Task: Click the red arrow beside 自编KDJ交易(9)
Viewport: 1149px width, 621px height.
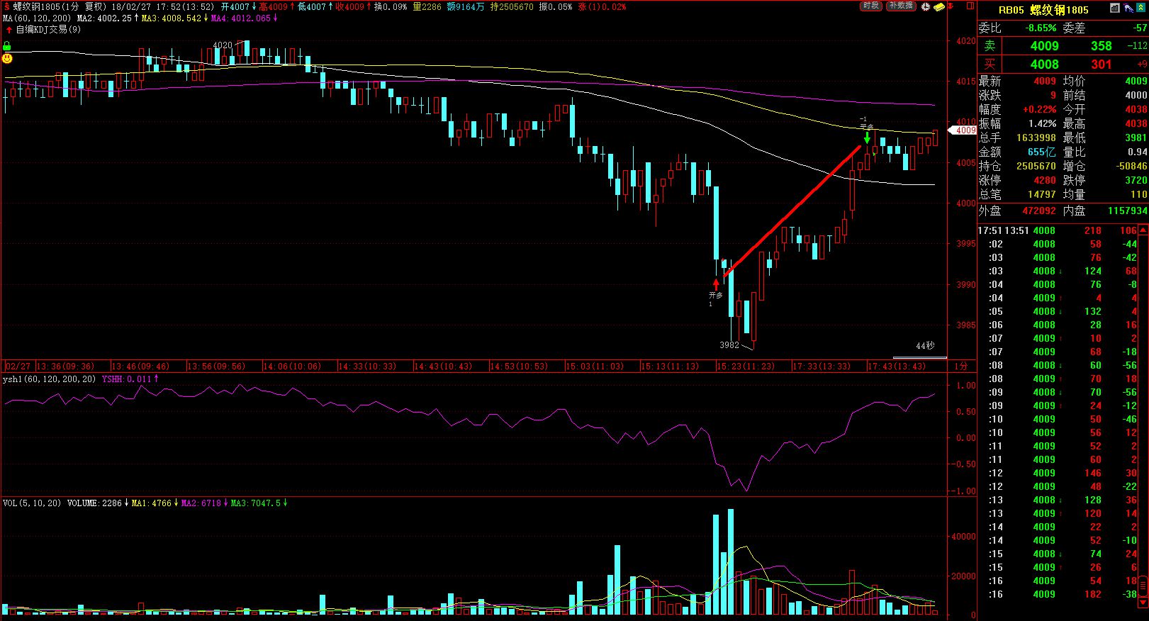Action: click(9, 30)
